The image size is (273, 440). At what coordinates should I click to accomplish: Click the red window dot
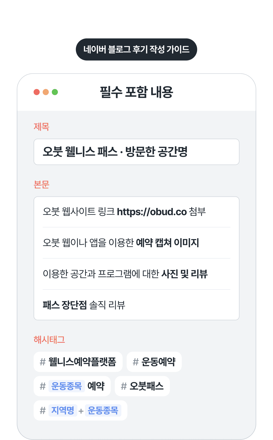pyautogui.click(x=37, y=92)
